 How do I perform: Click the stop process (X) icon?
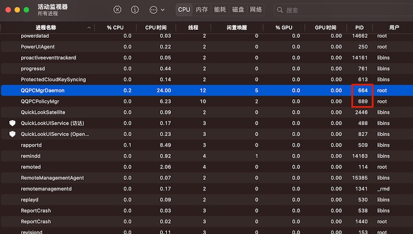click(x=117, y=10)
